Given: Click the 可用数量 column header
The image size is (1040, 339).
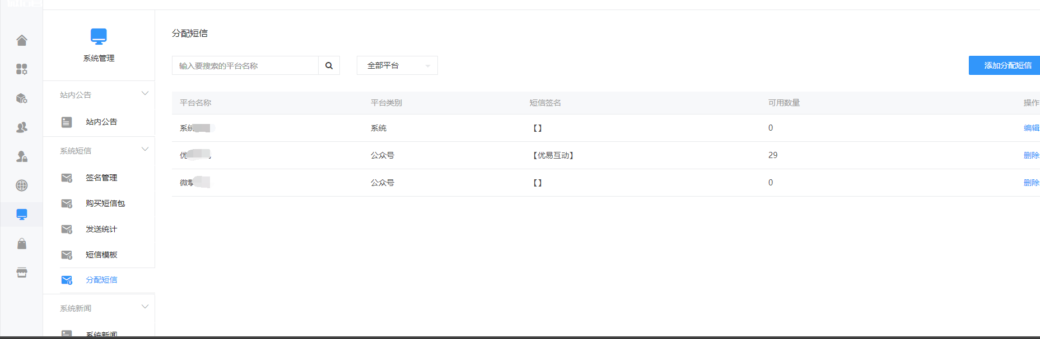Looking at the screenshot, I should tap(784, 103).
